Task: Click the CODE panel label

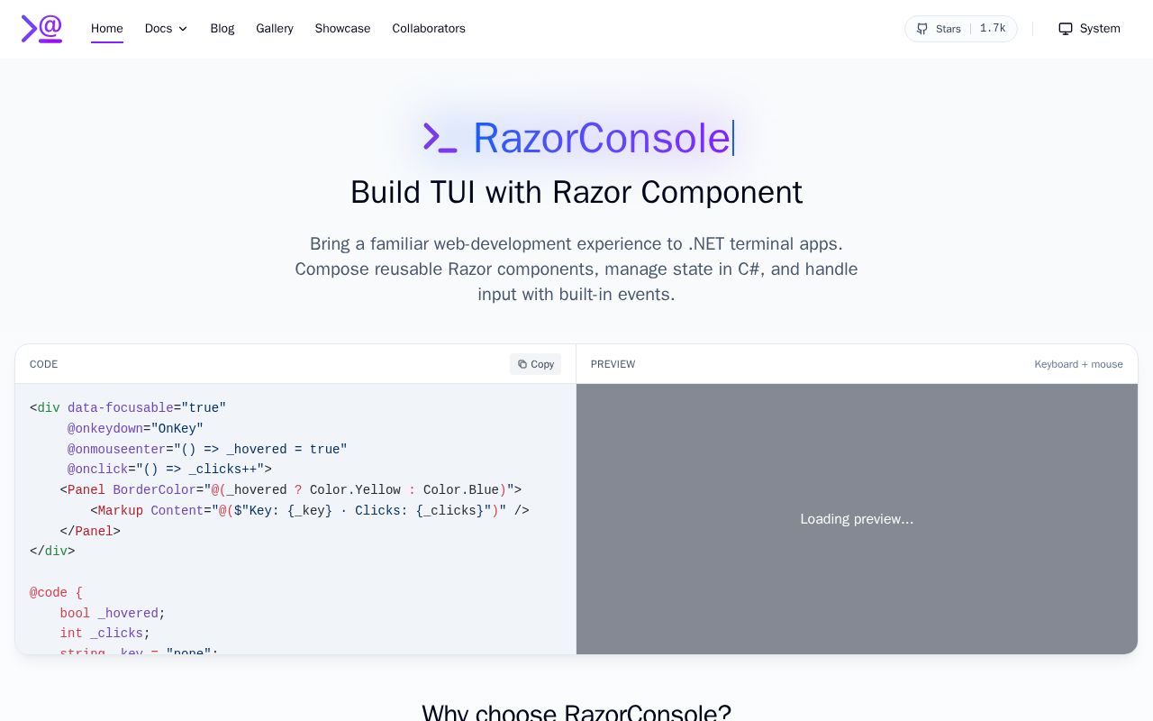Action: point(43,364)
